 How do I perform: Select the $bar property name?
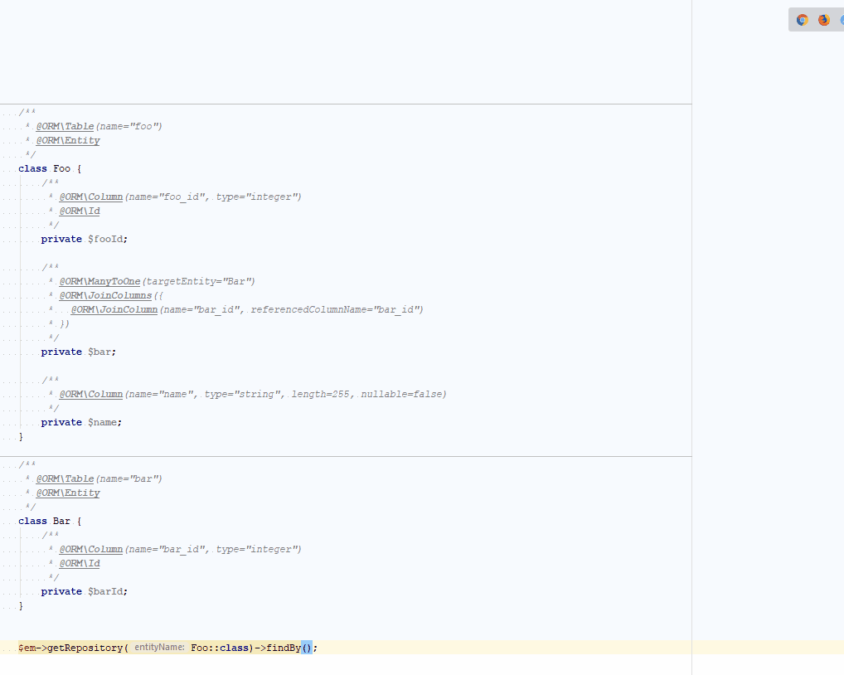pyautogui.click(x=100, y=352)
